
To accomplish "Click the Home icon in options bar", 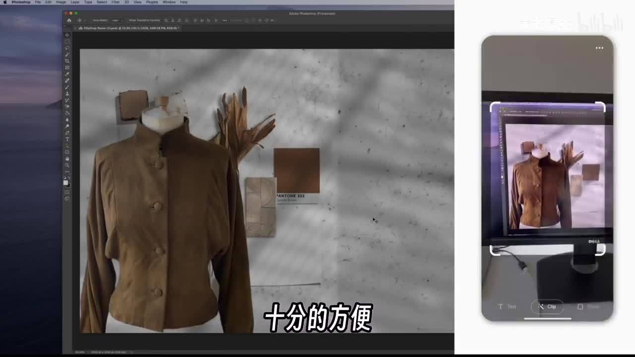I will pos(69,20).
